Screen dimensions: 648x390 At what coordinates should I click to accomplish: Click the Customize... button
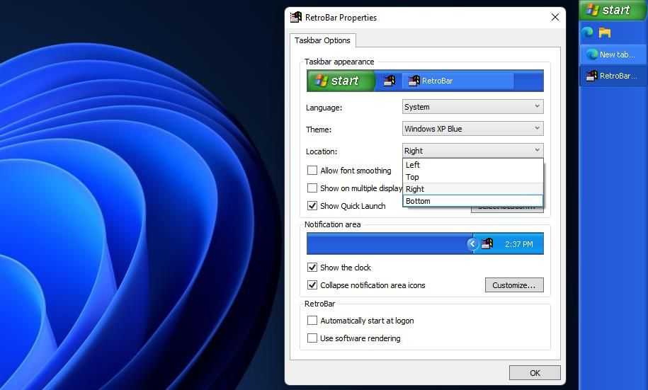pyautogui.click(x=513, y=285)
